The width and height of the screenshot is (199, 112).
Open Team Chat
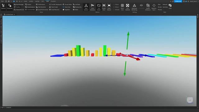(x=67, y=7)
